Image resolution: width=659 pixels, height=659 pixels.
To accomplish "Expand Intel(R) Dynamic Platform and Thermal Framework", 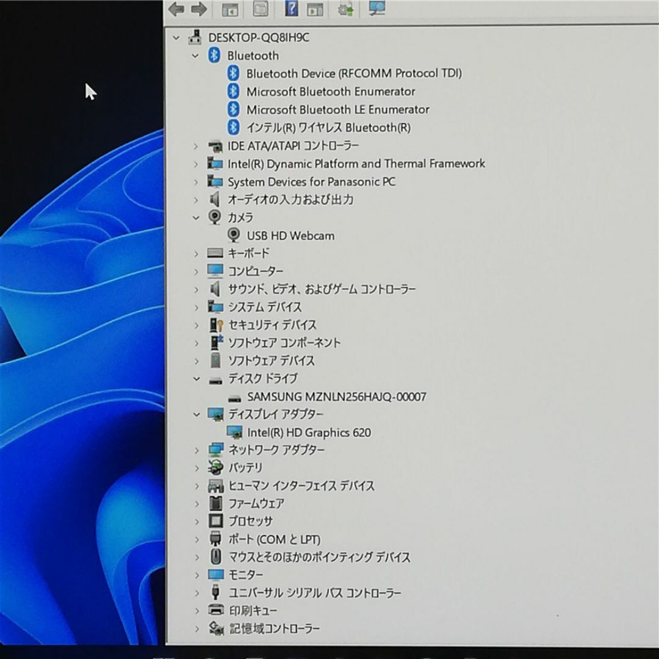I will pos(195,164).
